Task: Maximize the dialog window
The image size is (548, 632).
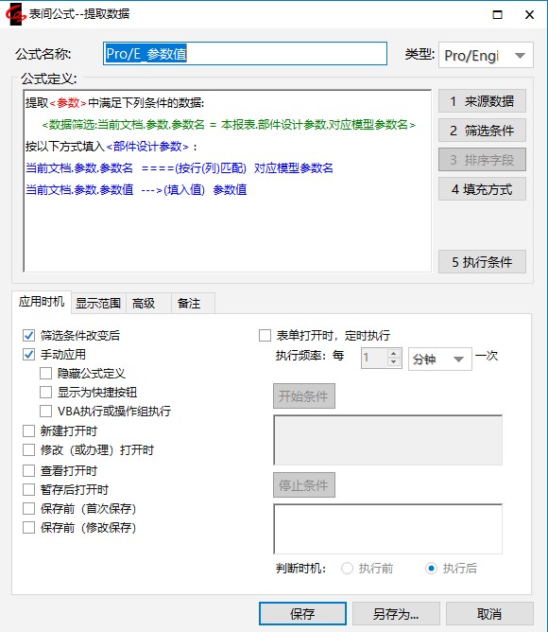Action: coord(497,15)
